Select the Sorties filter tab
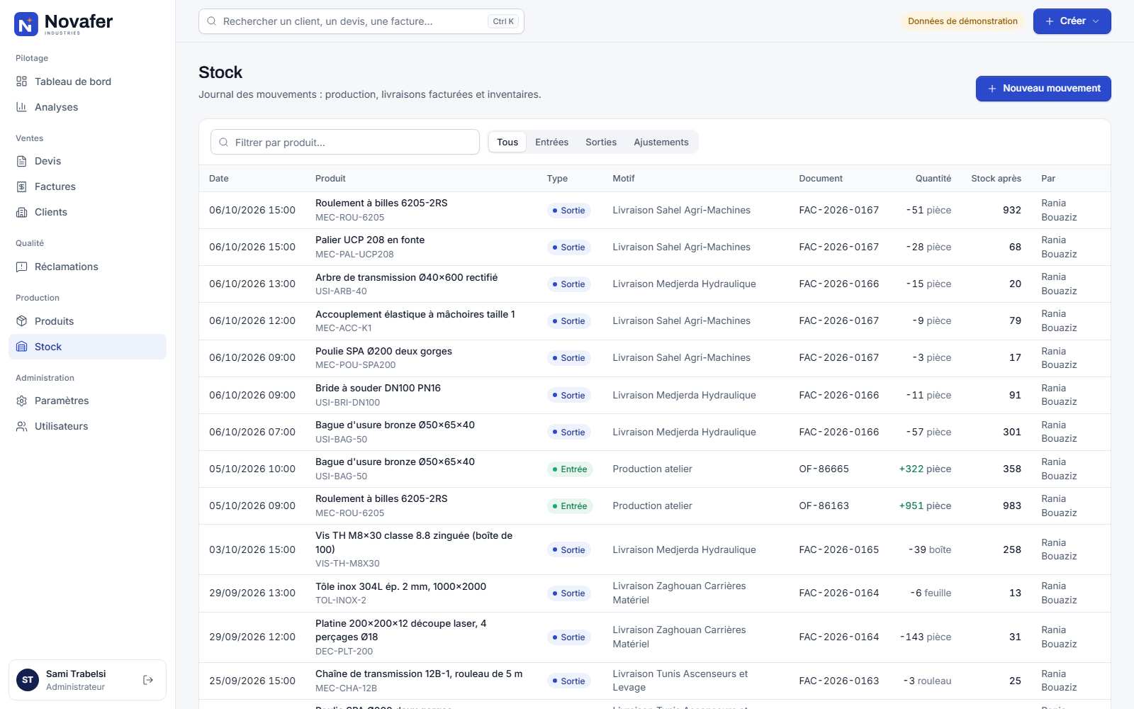The image size is (1134, 709). pyautogui.click(x=601, y=142)
